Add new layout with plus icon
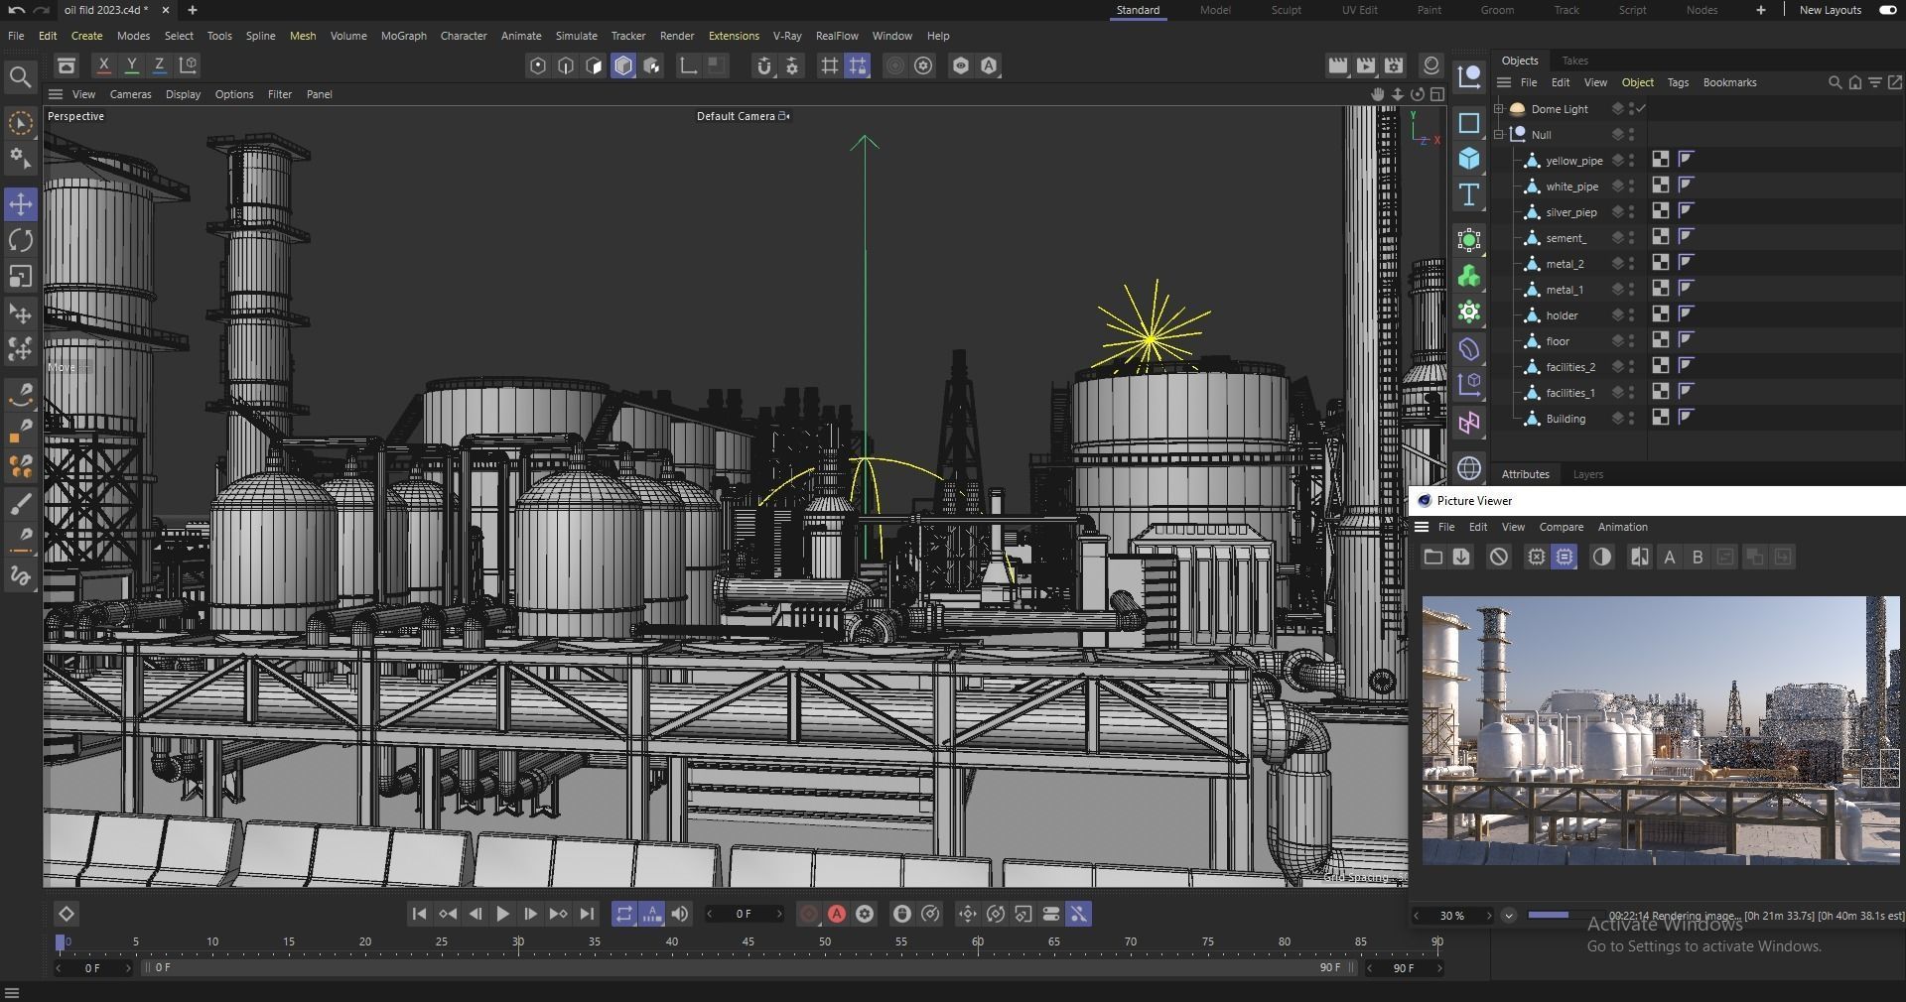1906x1002 pixels. pyautogui.click(x=1760, y=10)
